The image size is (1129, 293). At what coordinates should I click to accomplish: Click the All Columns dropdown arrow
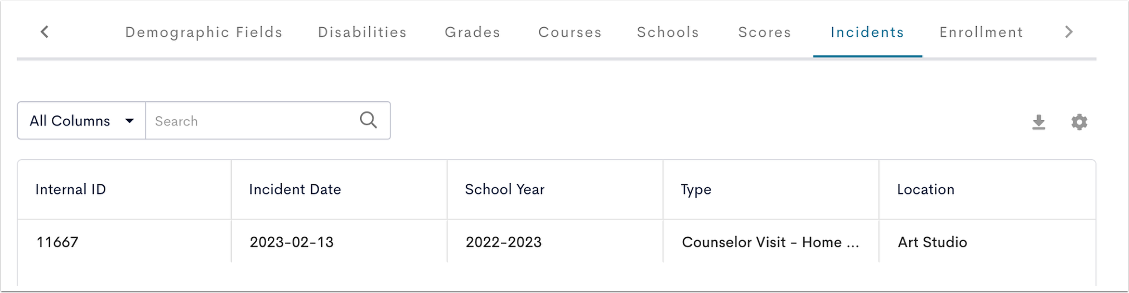click(x=129, y=121)
